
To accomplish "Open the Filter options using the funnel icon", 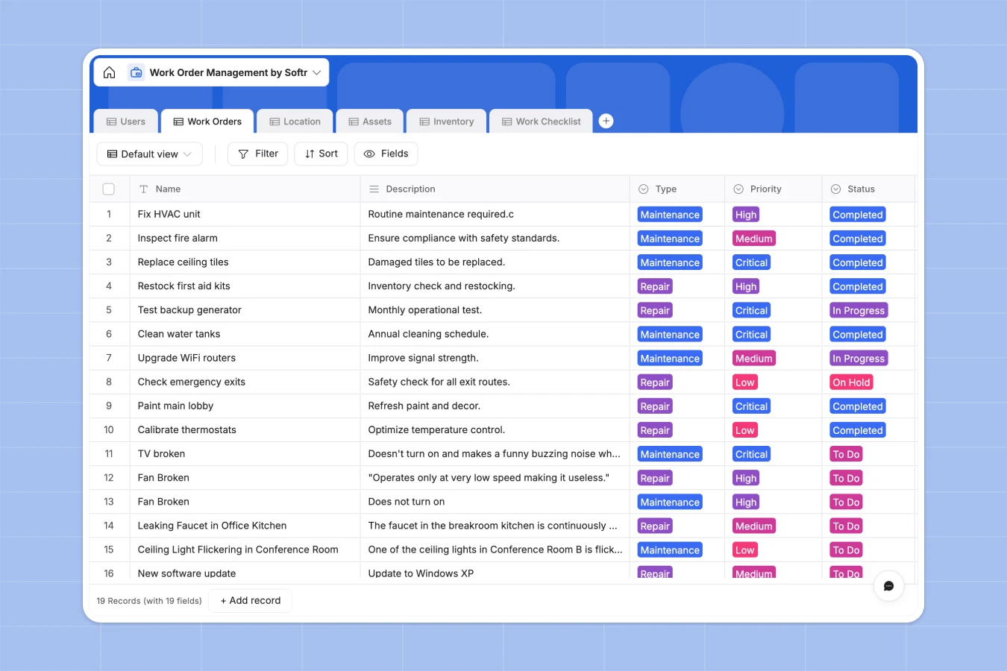I will (243, 154).
